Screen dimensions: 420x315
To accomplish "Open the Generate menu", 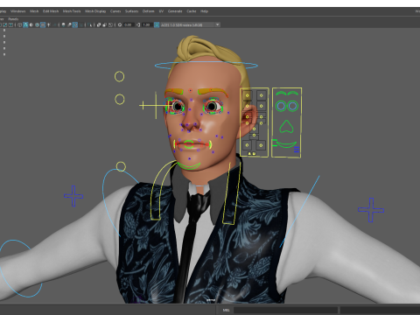I will pyautogui.click(x=175, y=11).
